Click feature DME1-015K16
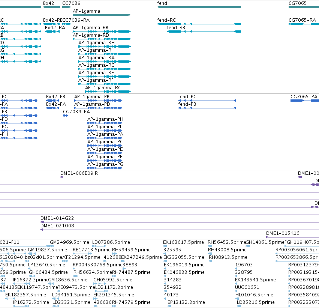The image size is (319, 308). pyautogui.click(x=283, y=233)
